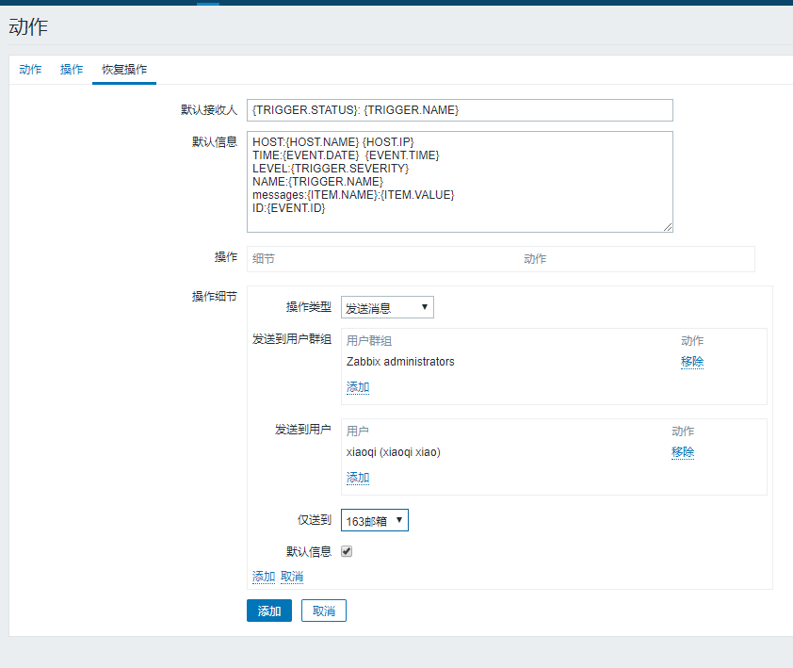Switch to the 动作 tab
Image resolution: width=793 pixels, height=668 pixels.
30,70
